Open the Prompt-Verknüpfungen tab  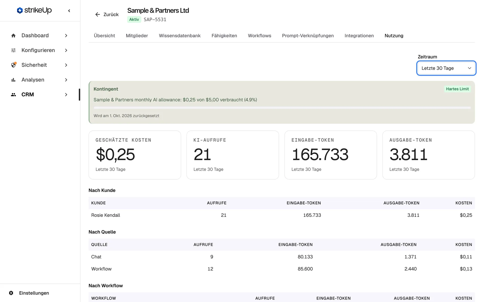[x=308, y=36]
